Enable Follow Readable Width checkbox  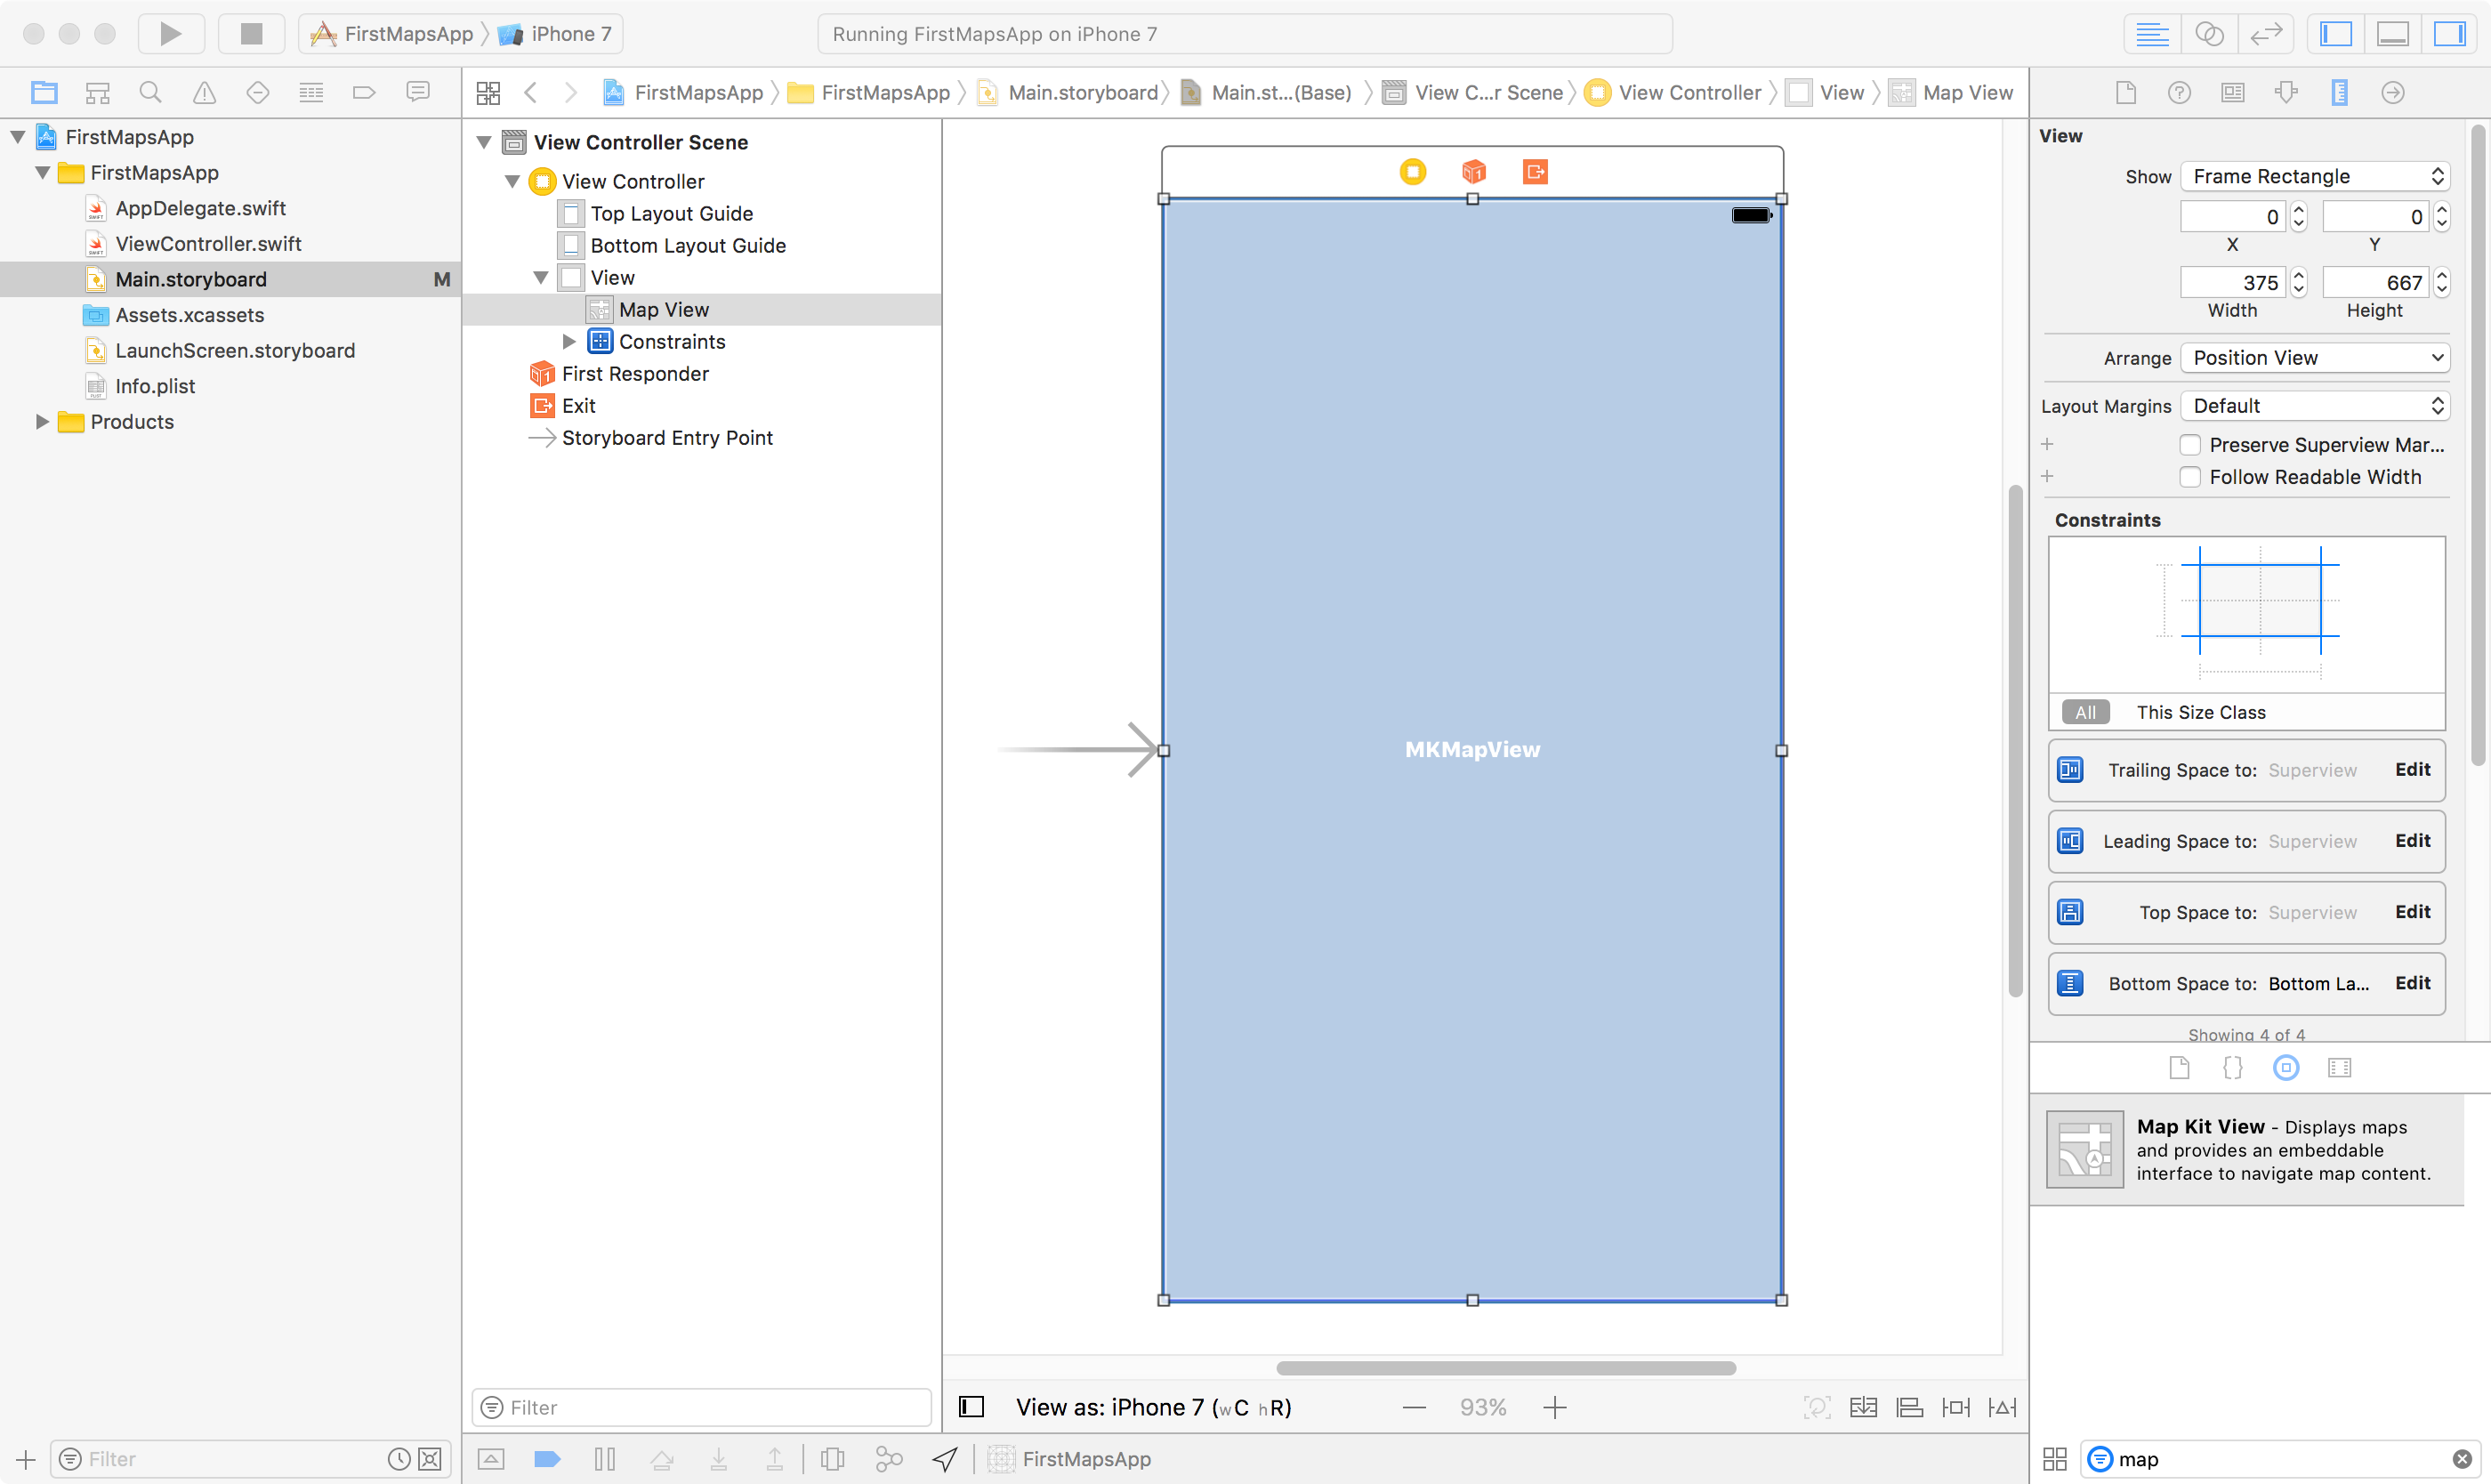[2190, 477]
